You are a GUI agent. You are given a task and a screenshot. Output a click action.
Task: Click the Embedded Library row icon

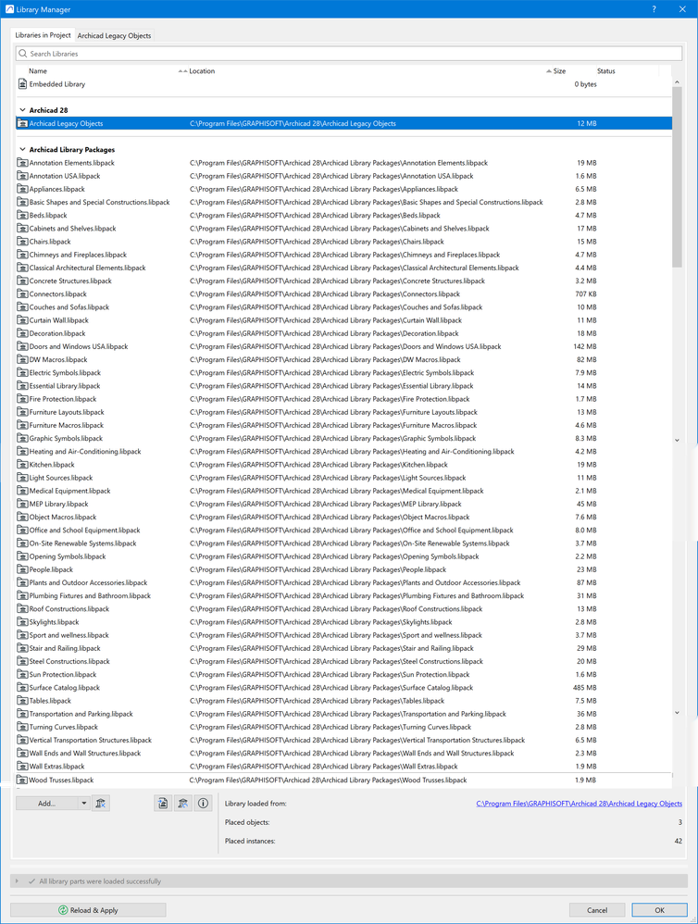[23, 84]
